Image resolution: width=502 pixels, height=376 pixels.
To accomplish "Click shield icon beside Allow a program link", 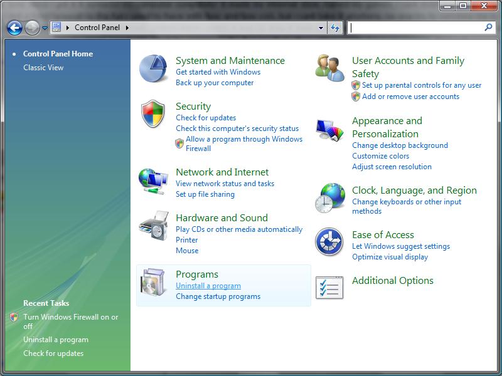I will [x=179, y=144].
